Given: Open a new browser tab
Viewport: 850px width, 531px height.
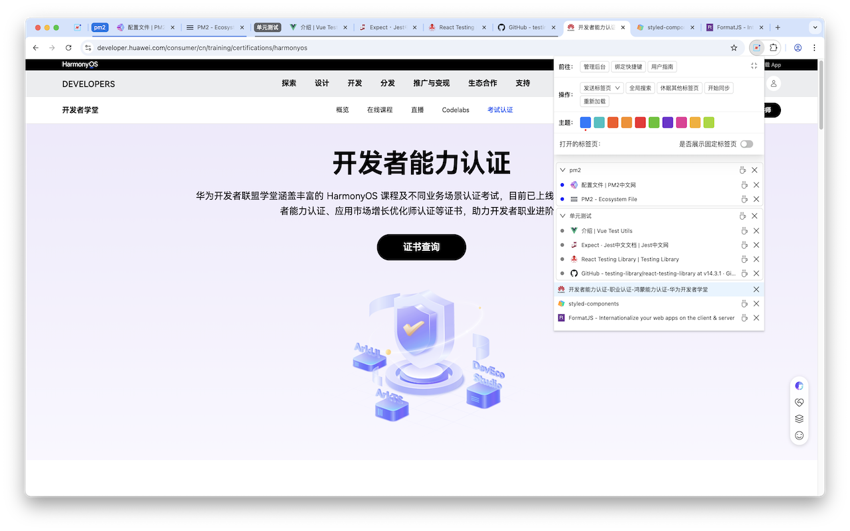Looking at the screenshot, I should click(778, 27).
